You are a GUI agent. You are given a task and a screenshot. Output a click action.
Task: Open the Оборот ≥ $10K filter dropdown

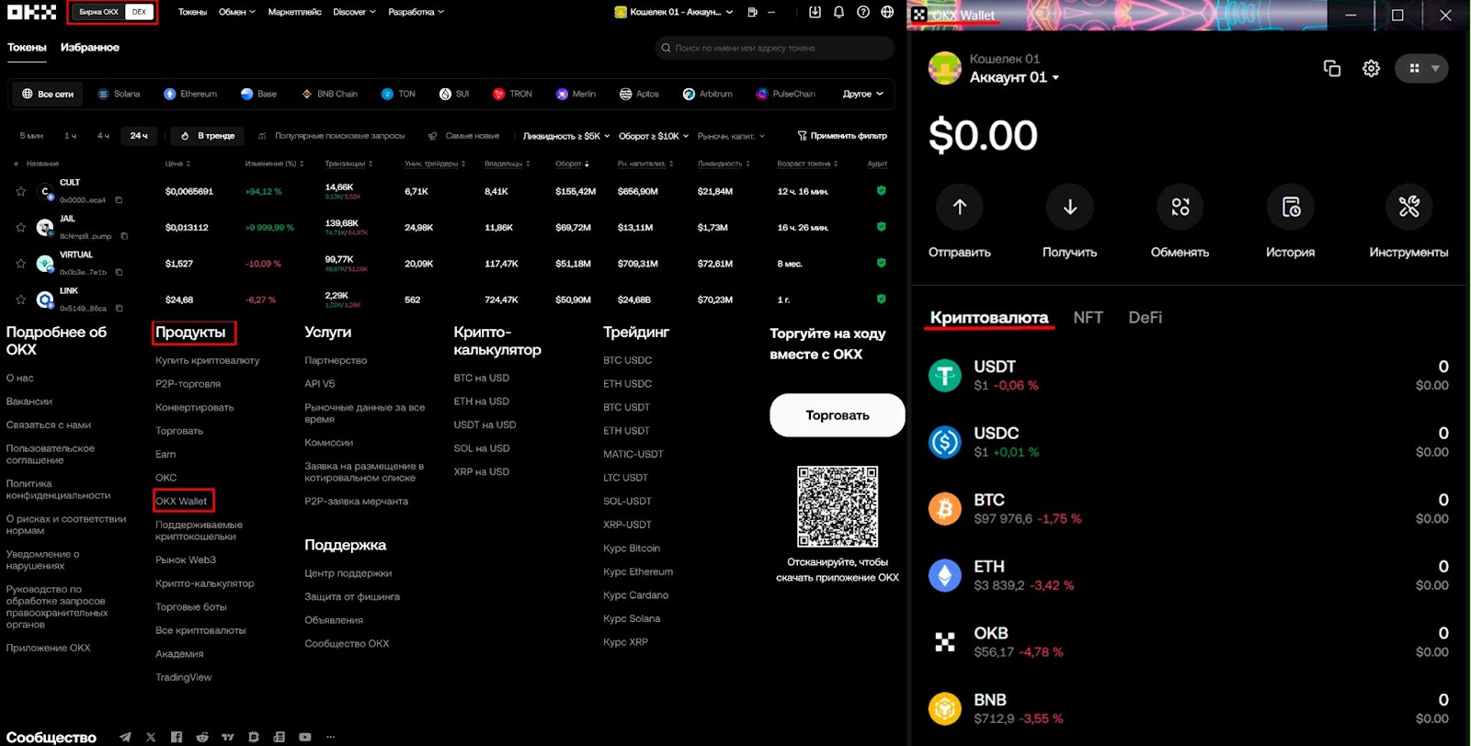654,136
